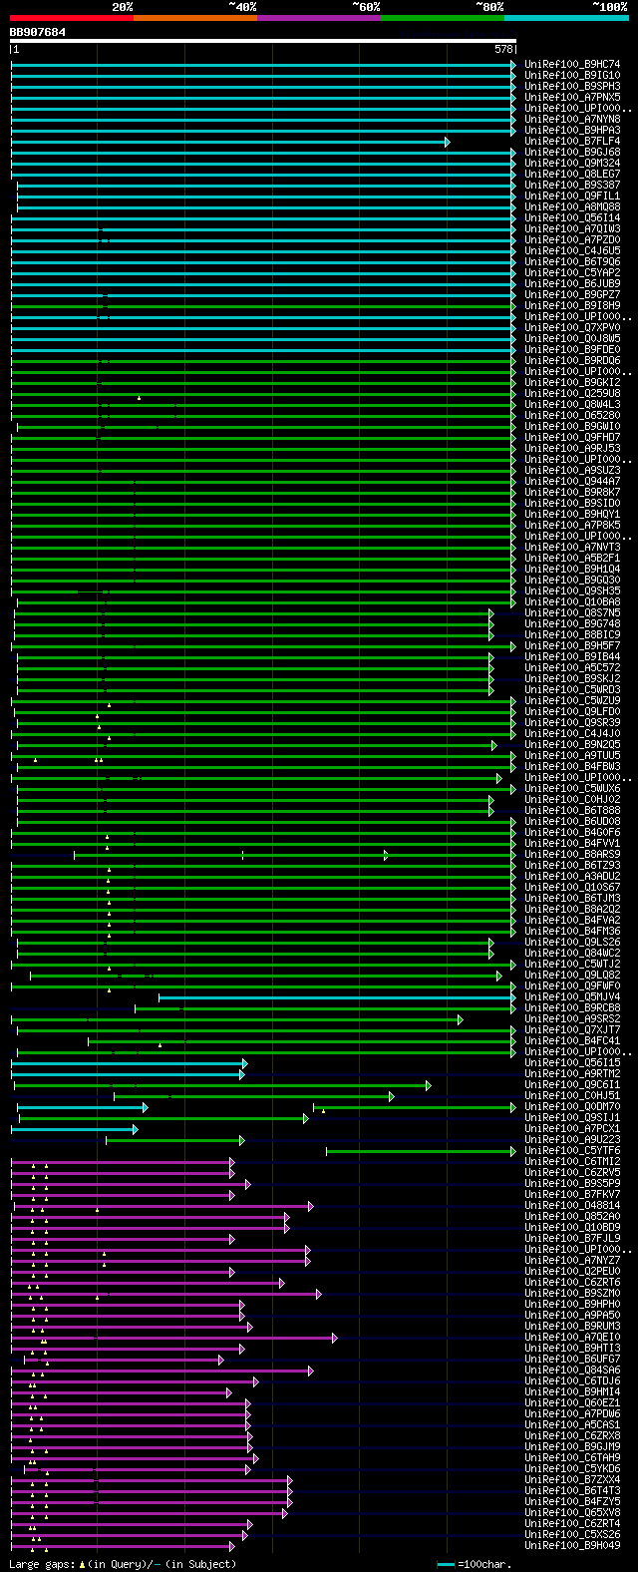Select the UniRef100_B6T9Q6 label
Image resolution: width=638 pixels, height=1572 pixels.
click(x=572, y=262)
